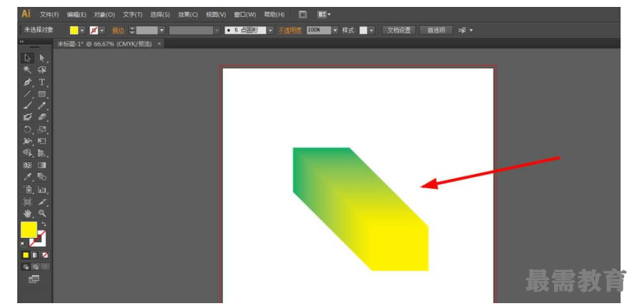Choose the Column Graph tool
The image size is (631, 308).
pos(42,190)
